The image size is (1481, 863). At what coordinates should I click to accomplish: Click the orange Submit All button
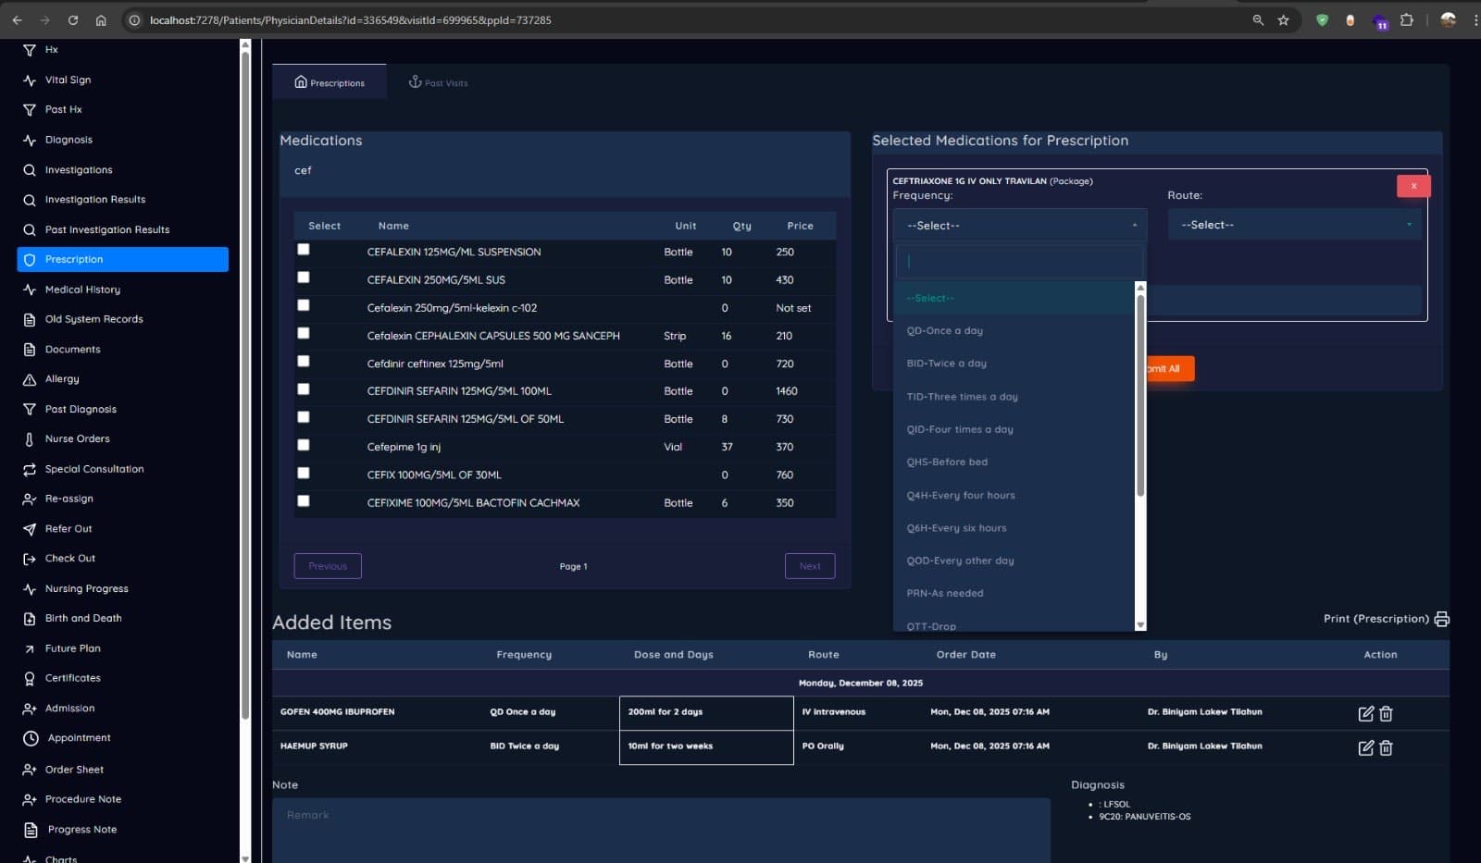pyautogui.click(x=1169, y=368)
